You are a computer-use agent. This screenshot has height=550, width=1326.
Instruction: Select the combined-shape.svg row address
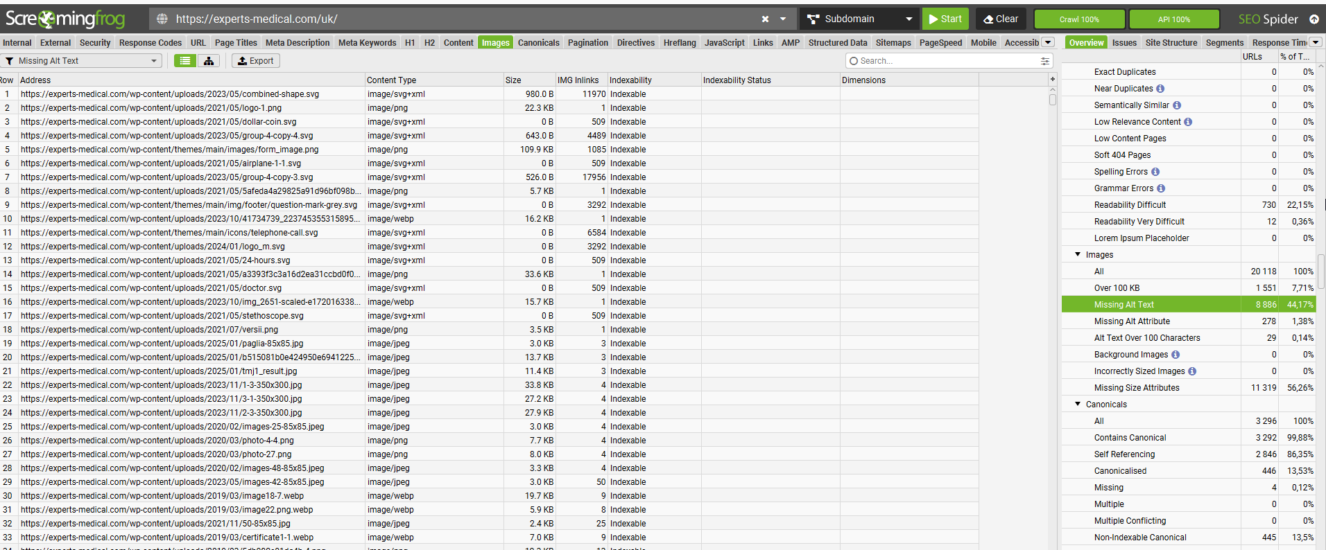tap(170, 94)
